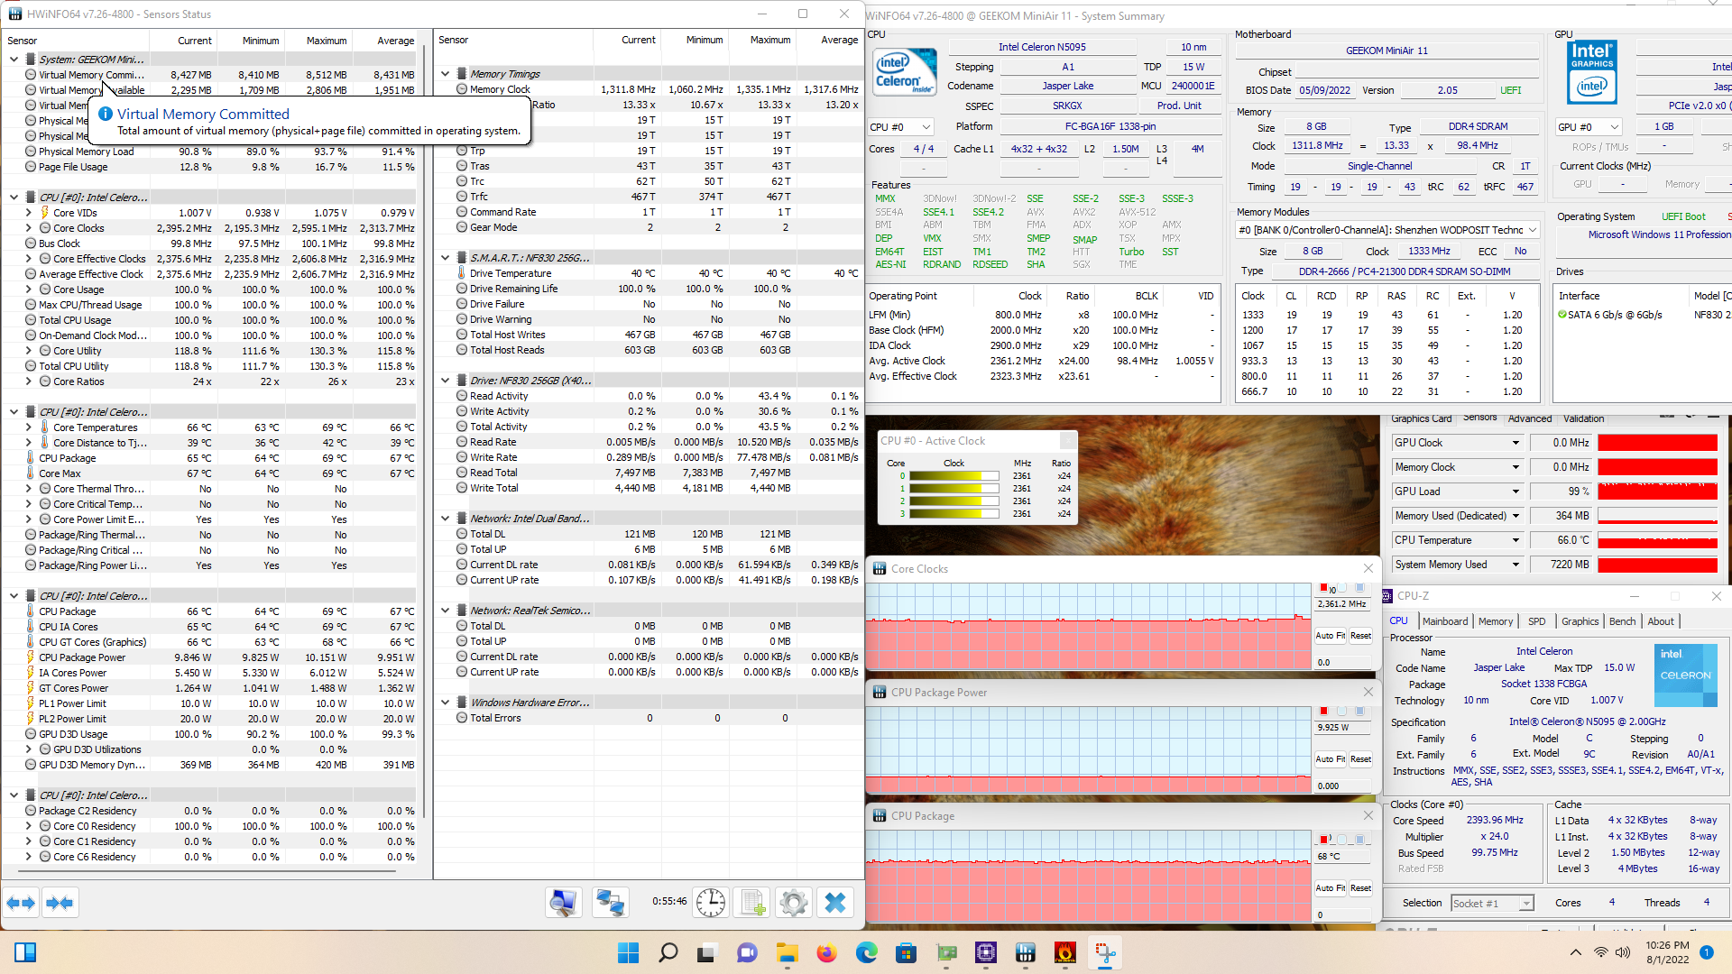
Task: Click Reset in CPU Package Power graph
Action: [1360, 759]
